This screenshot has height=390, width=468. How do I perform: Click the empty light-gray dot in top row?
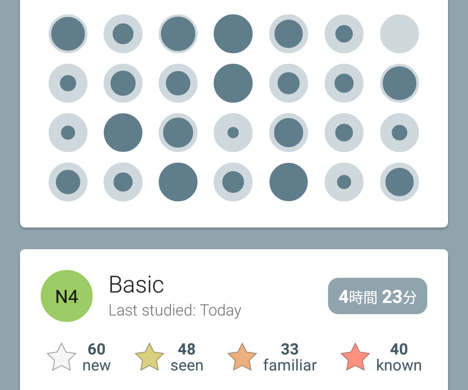[400, 34]
